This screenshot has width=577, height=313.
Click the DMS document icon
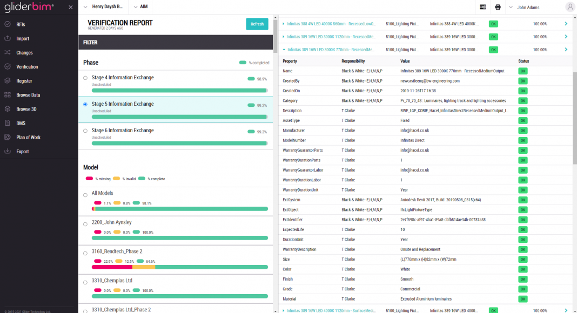pos(8,123)
